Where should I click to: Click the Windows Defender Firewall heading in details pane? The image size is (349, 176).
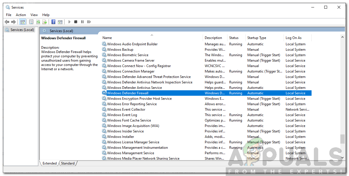[63, 38]
